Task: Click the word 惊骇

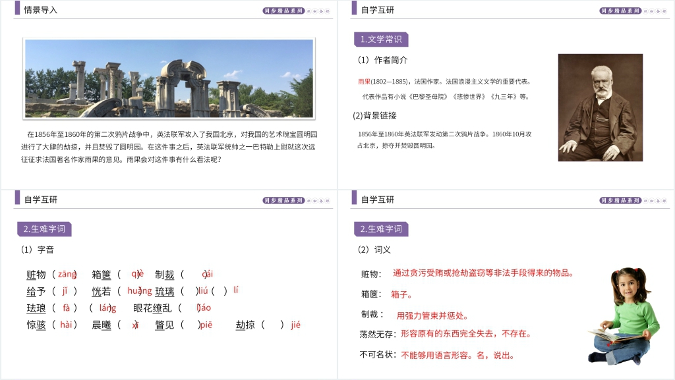Action: pos(36,325)
